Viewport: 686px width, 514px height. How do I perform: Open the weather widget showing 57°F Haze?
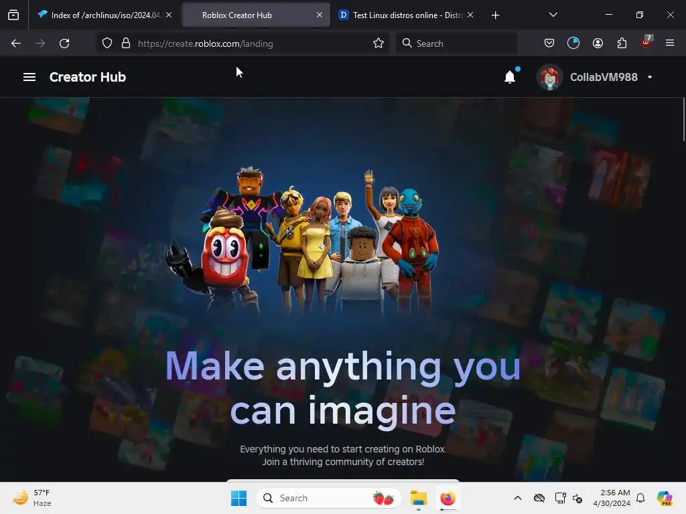tap(32, 498)
